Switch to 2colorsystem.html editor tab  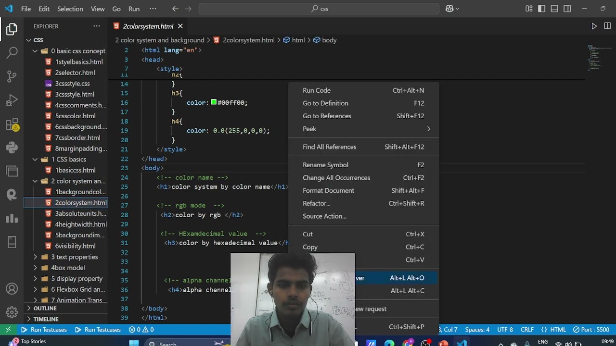[x=148, y=26]
